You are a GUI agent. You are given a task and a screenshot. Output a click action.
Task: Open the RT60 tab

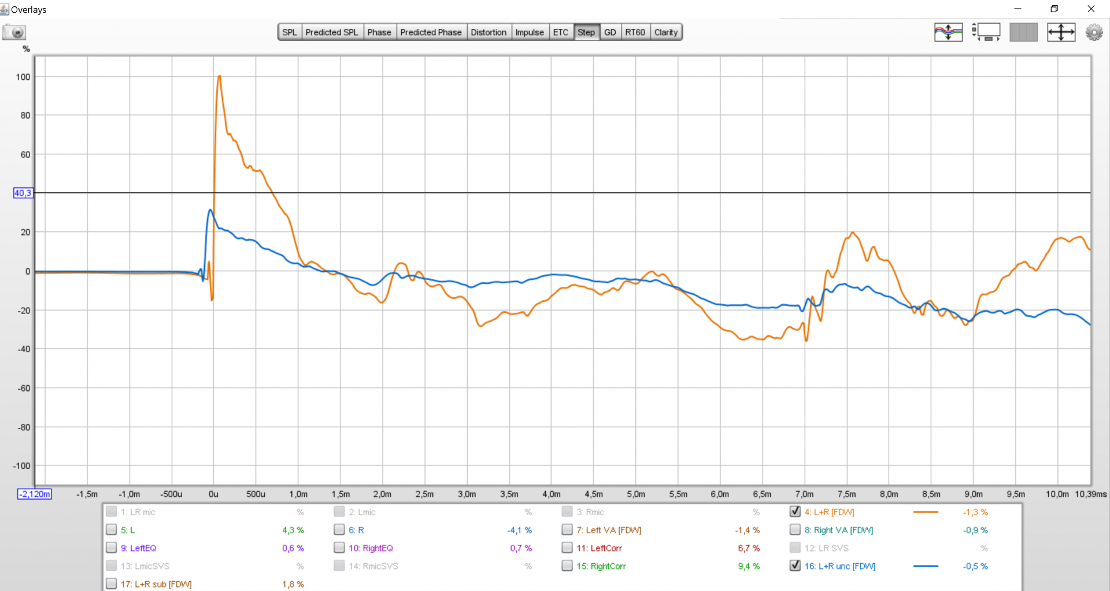(635, 32)
